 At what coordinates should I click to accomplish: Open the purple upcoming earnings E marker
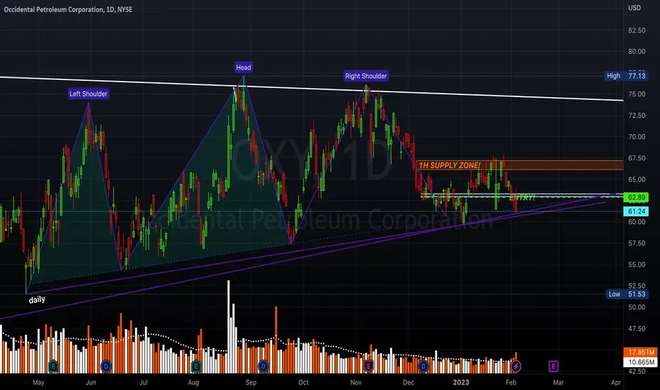(554, 366)
